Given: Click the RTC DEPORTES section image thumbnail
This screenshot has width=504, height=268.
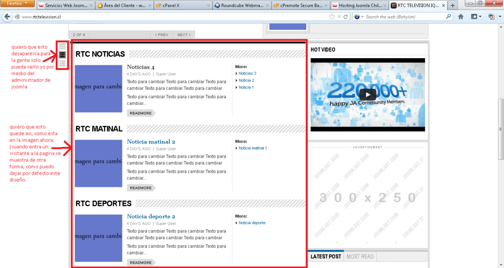Looking at the screenshot, I should pos(99,238).
